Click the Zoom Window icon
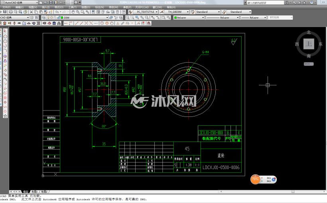Screen dimensions: 327x203 (127, 18)
